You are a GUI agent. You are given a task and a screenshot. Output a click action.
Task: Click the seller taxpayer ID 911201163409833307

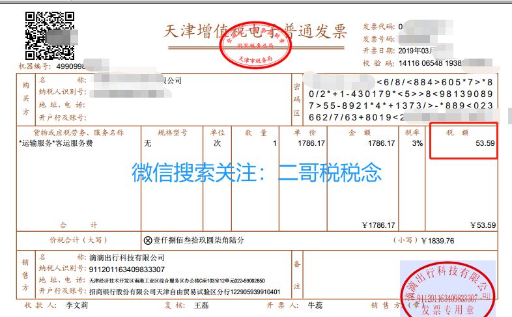click(x=127, y=269)
